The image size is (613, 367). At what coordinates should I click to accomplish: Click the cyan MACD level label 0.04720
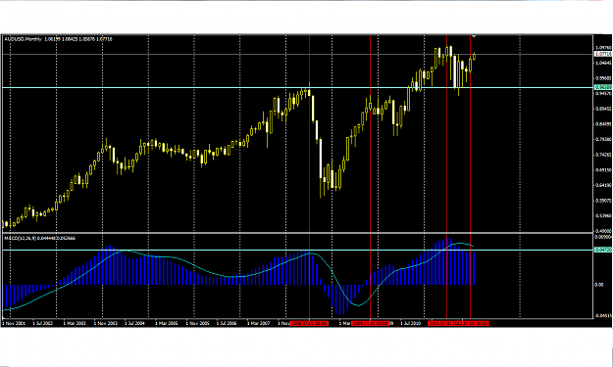click(603, 250)
